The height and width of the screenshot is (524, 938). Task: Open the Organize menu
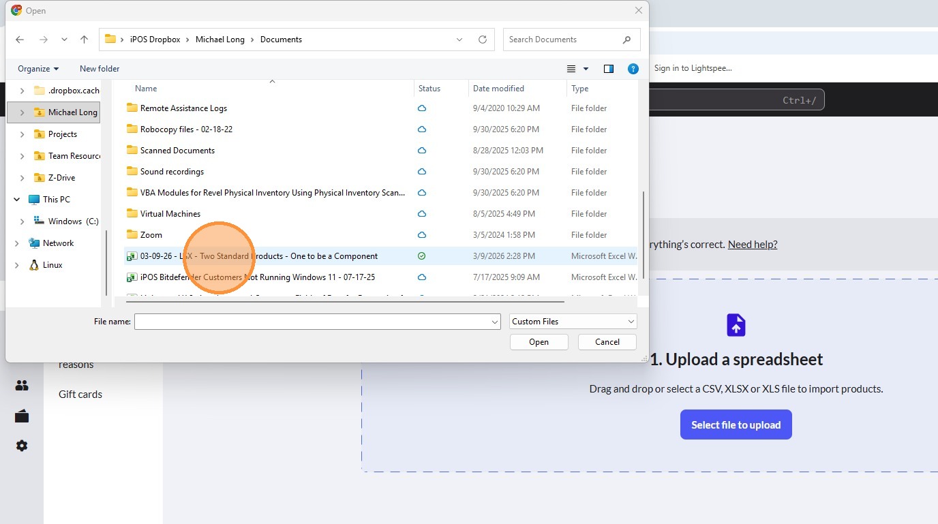tap(38, 69)
